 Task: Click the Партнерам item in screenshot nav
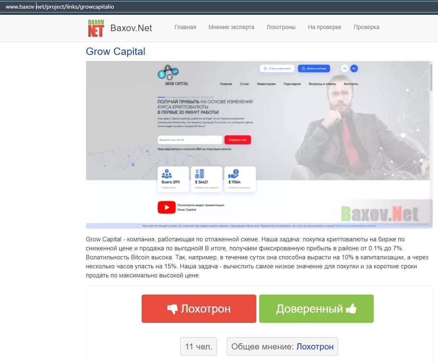pos(292,84)
